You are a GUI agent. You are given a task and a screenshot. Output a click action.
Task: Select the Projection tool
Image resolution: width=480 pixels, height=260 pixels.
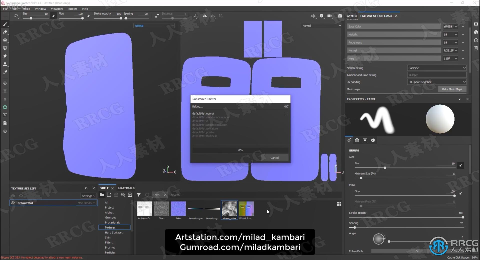(x=5, y=40)
